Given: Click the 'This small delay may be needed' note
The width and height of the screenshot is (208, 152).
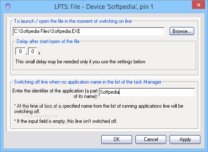Looking at the screenshot, I should [x=80, y=62].
